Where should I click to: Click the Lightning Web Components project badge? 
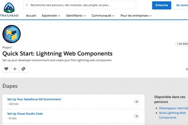pyautogui.click(x=12, y=34)
